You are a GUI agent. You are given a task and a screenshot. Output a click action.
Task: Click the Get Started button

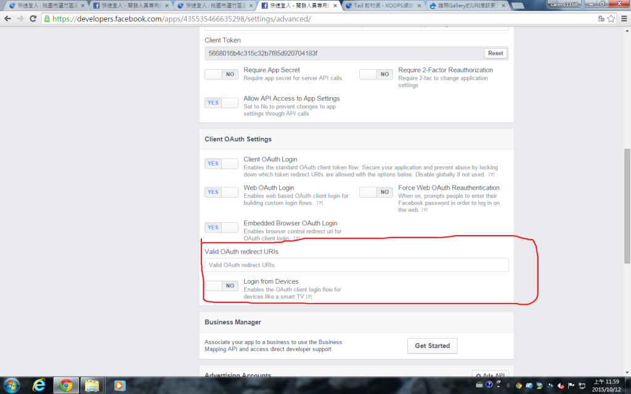(432, 346)
